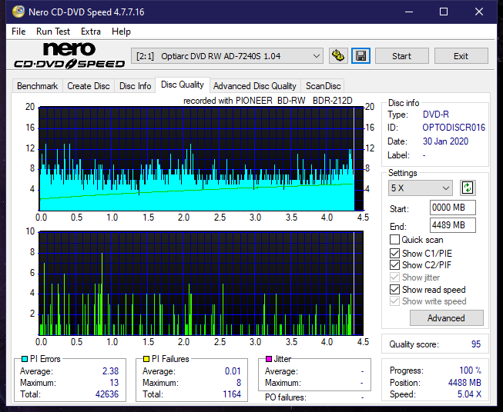This screenshot has width=503, height=412.
Task: Click the End MB input field
Action: (x=452, y=225)
